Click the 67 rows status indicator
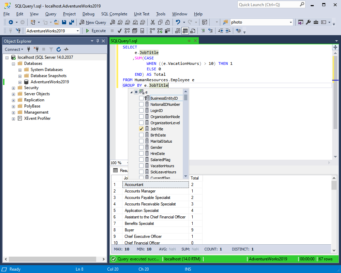 325,259
